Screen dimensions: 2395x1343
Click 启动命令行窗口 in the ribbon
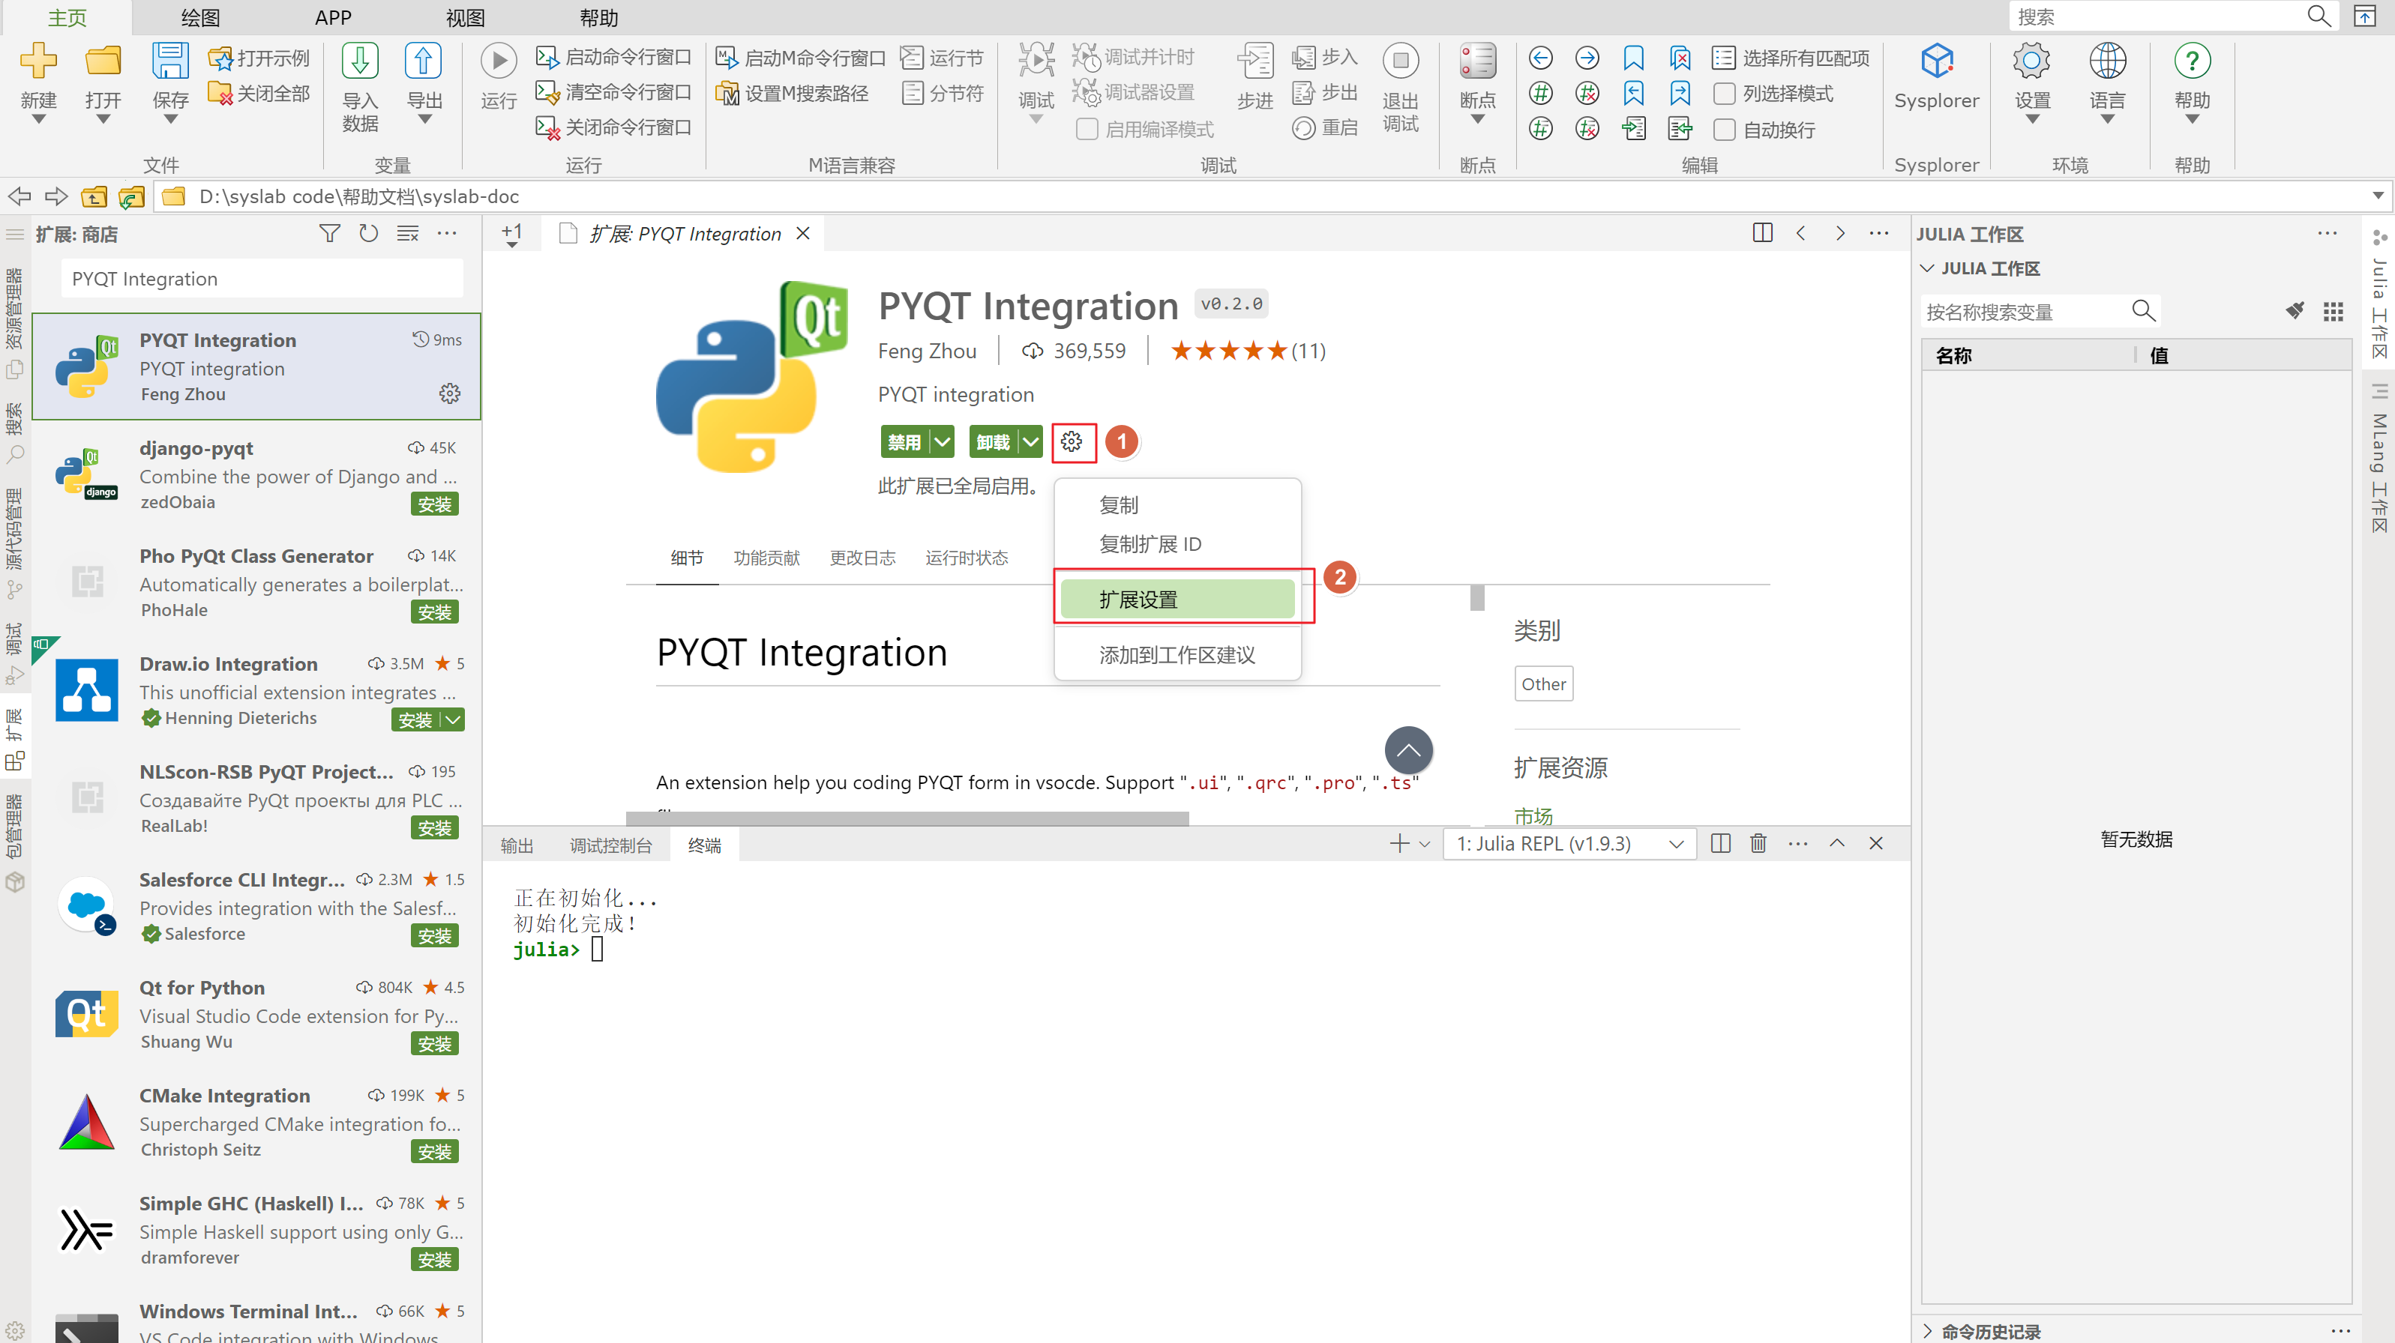613,58
